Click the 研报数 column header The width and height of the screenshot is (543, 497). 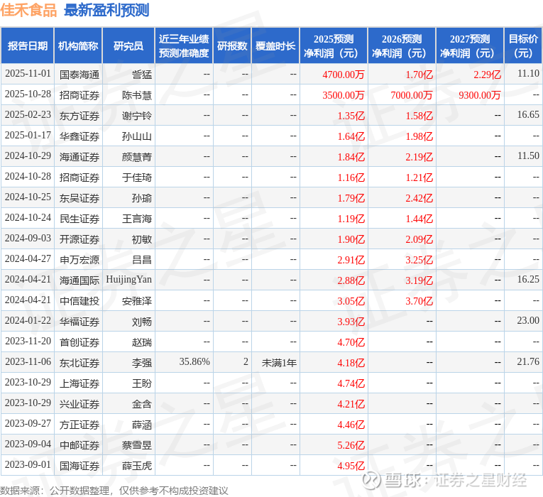click(232, 45)
